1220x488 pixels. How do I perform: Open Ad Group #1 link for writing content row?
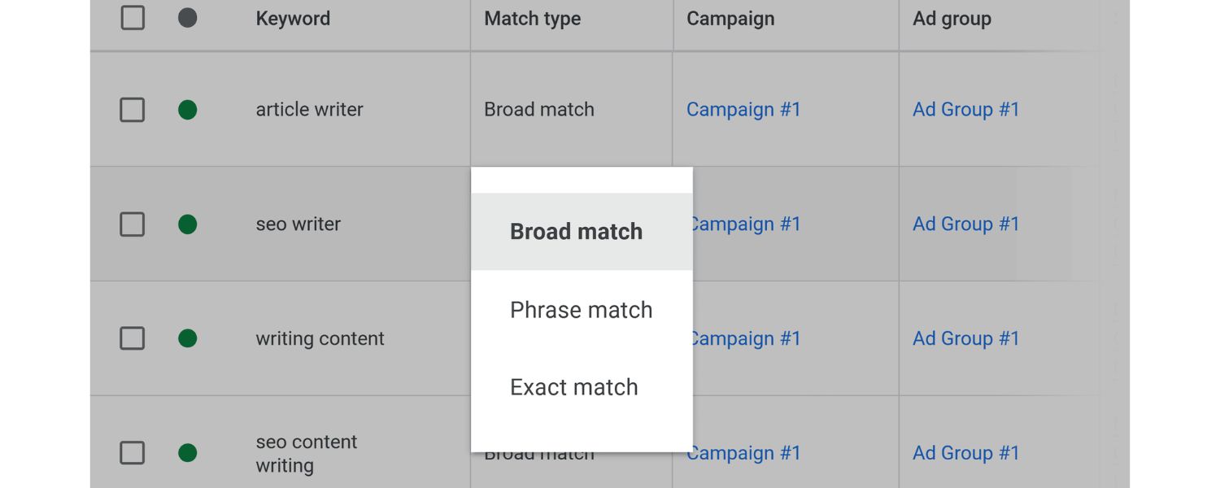[965, 338]
